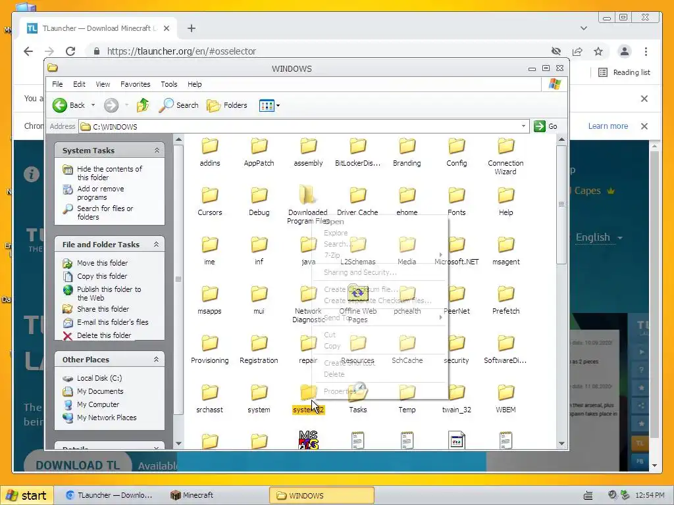Select the Prefetch folder icon
This screenshot has height=505, width=674.
[x=506, y=294]
